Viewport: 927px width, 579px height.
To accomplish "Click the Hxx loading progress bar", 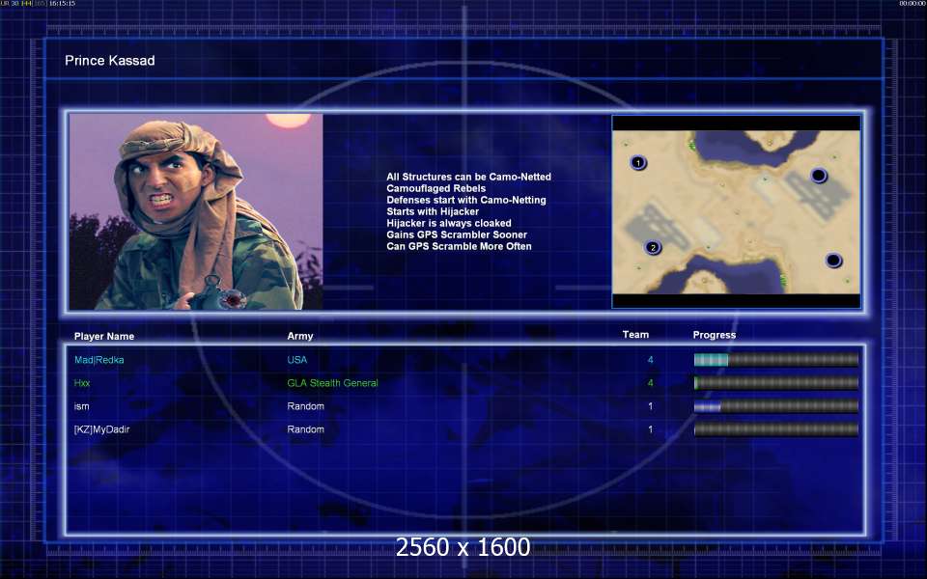I will tap(775, 383).
